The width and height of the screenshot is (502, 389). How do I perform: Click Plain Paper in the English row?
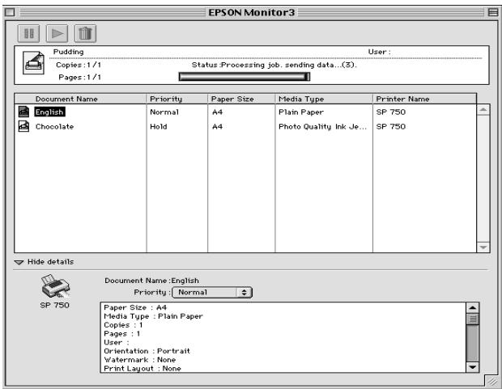click(x=301, y=112)
